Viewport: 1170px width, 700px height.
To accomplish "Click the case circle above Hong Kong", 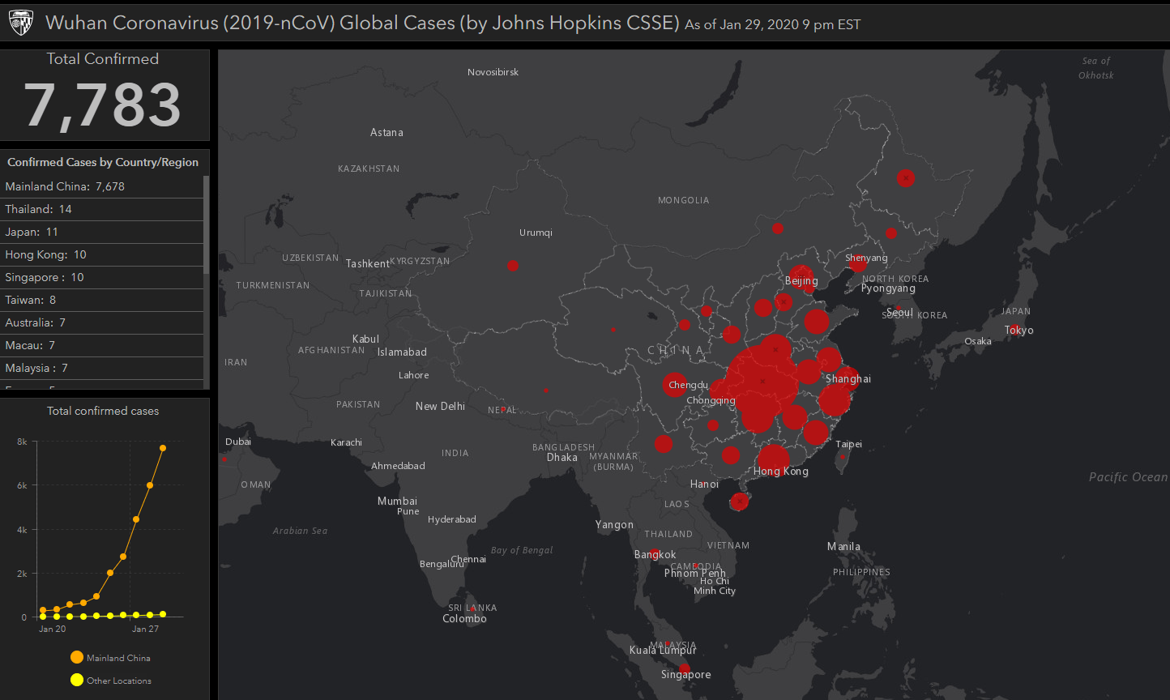I will [774, 459].
